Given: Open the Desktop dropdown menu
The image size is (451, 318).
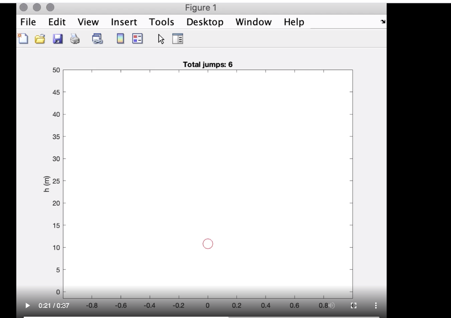Looking at the screenshot, I should [205, 22].
